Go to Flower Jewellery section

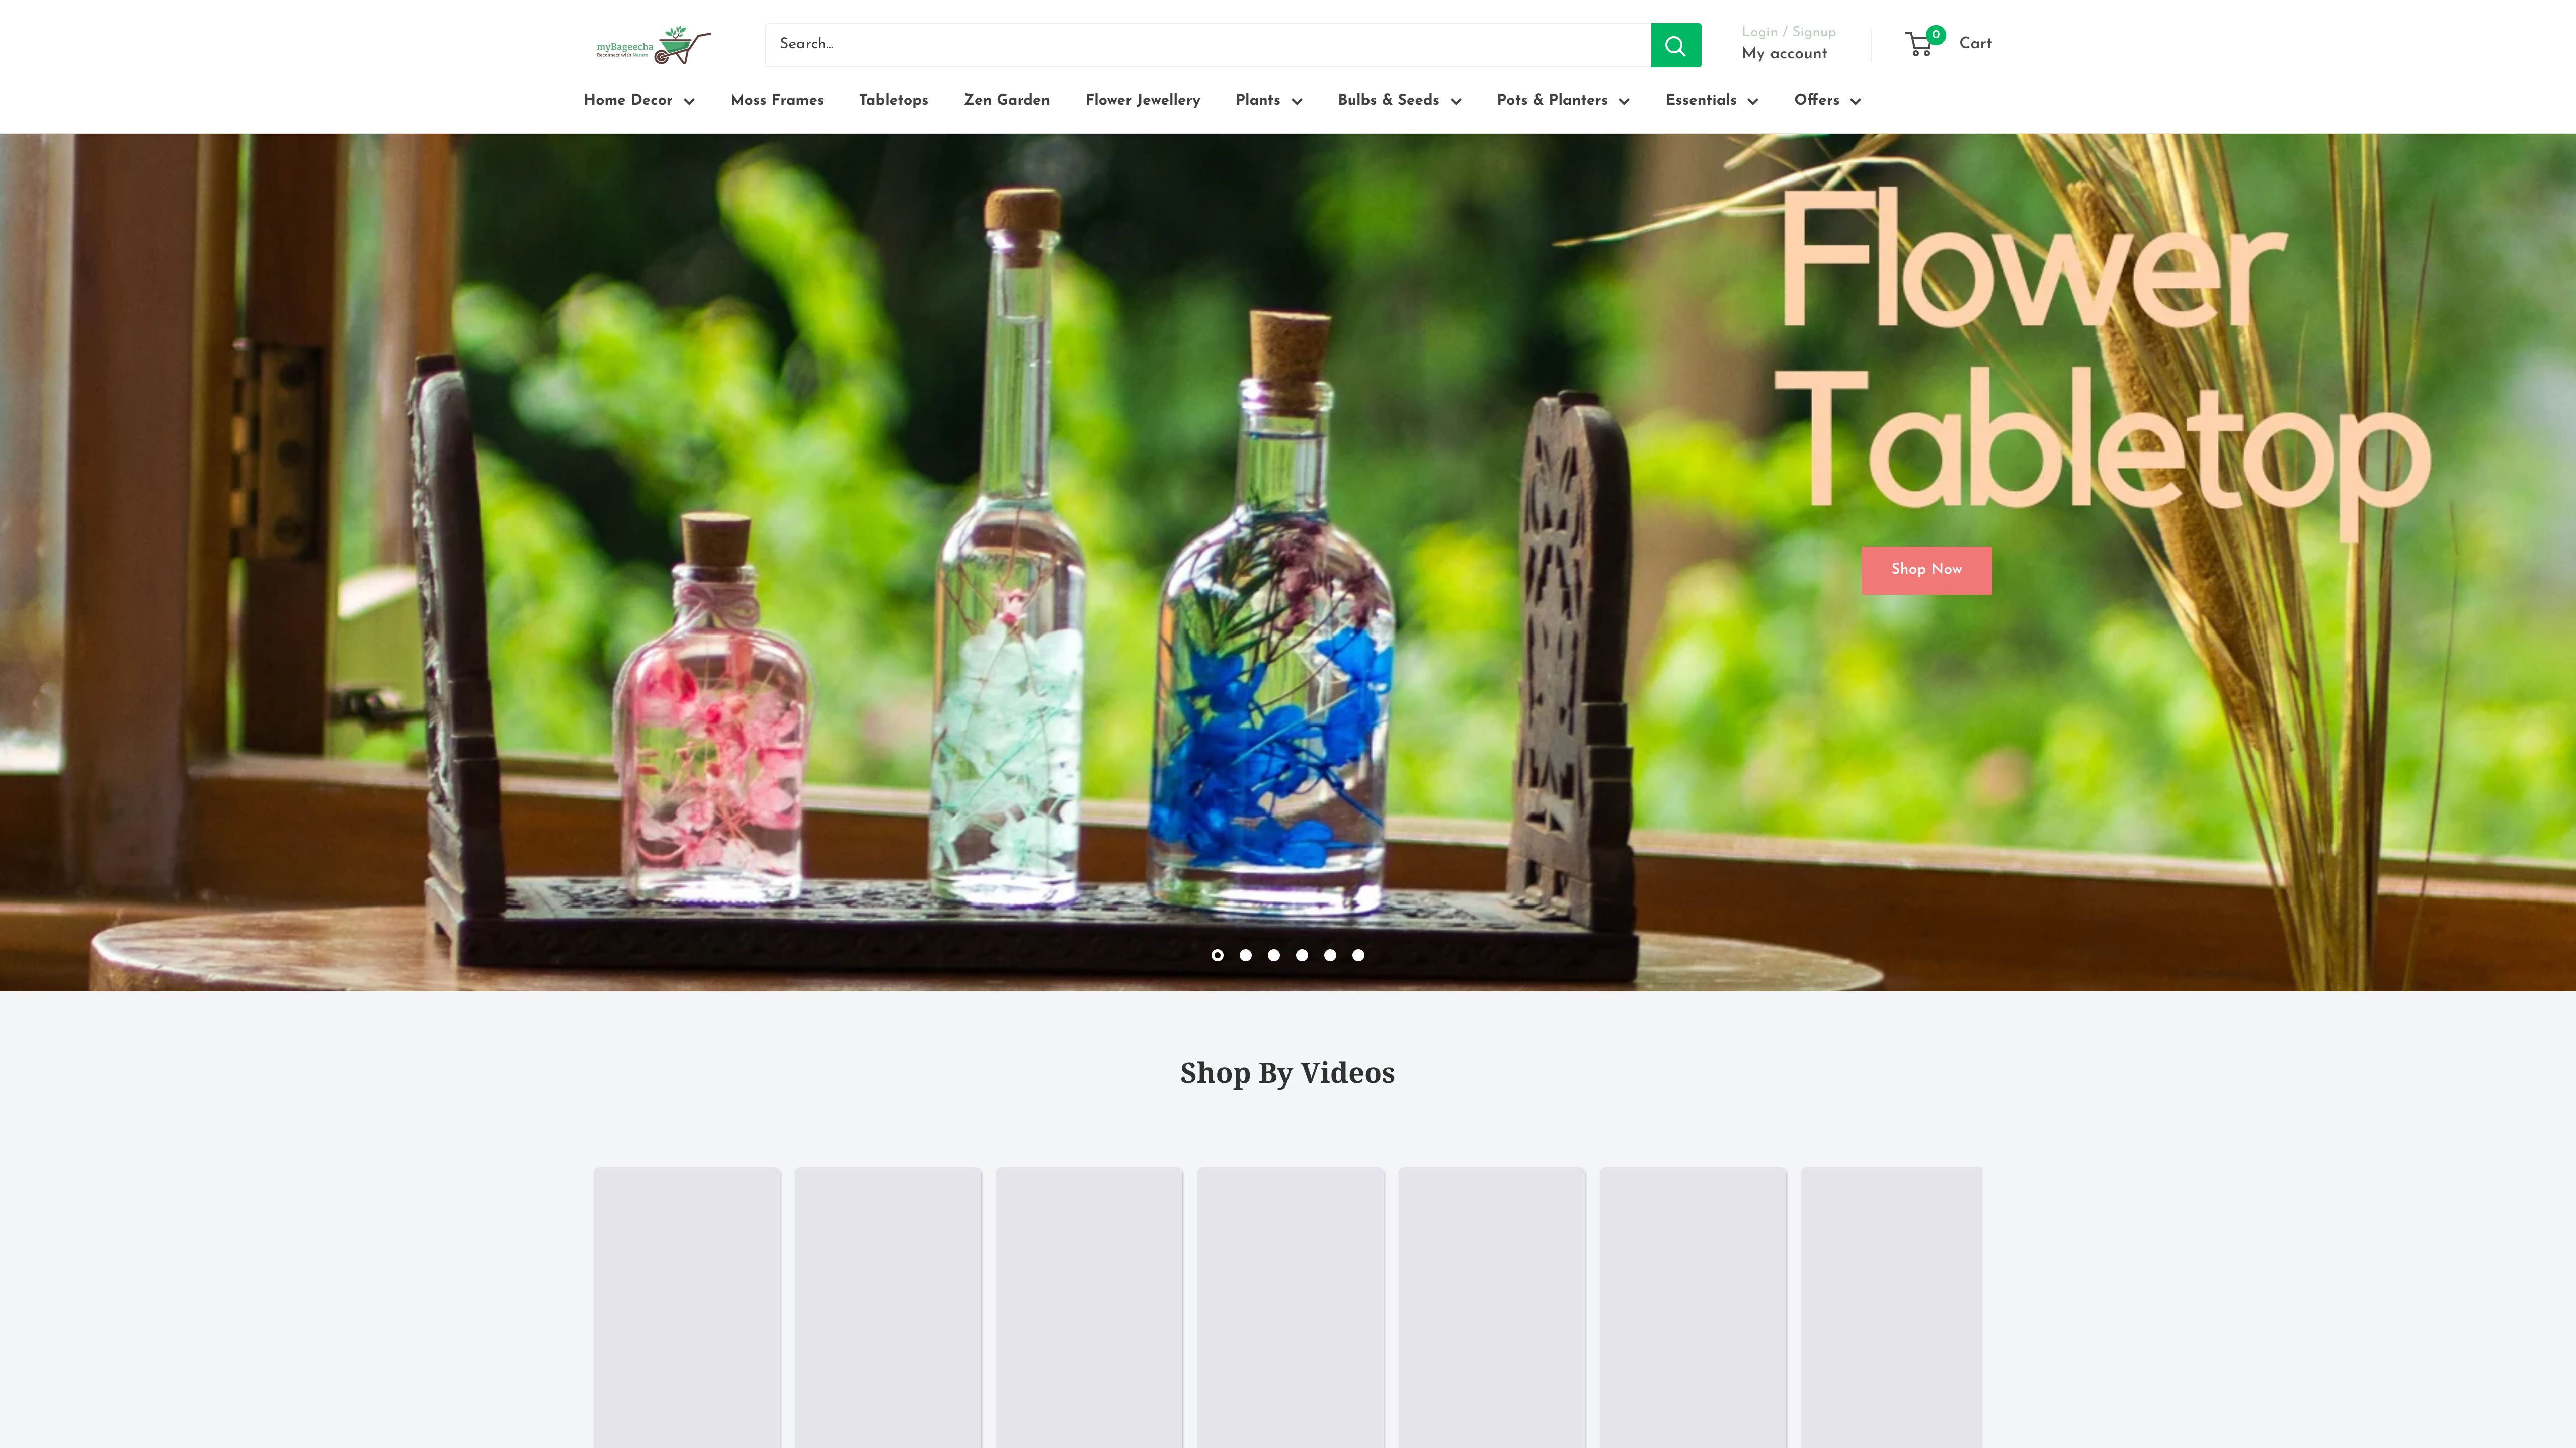coord(1142,100)
